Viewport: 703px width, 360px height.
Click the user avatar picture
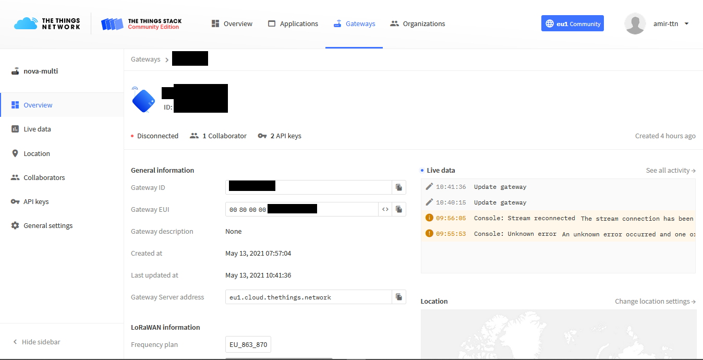click(x=635, y=23)
